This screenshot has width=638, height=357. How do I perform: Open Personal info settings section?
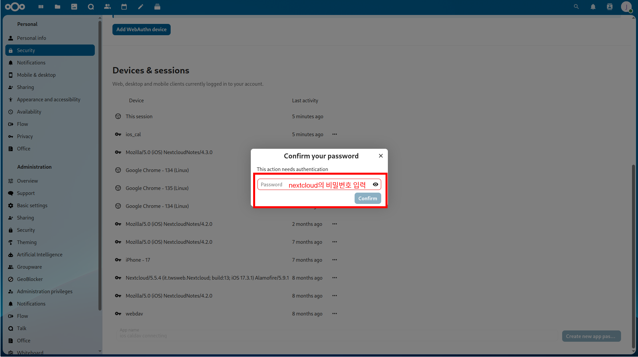[x=32, y=38]
